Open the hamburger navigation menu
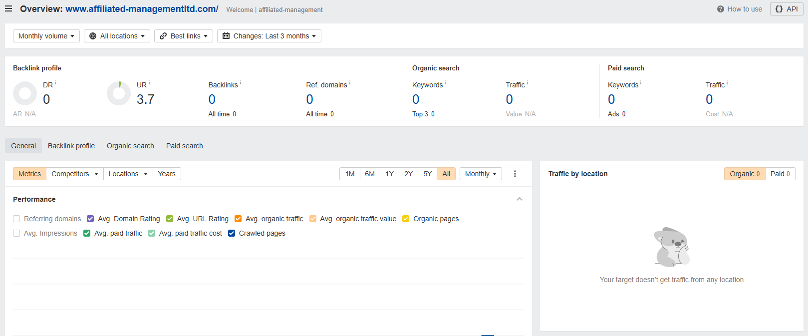Viewport: 808px width, 336px height. tap(8, 9)
